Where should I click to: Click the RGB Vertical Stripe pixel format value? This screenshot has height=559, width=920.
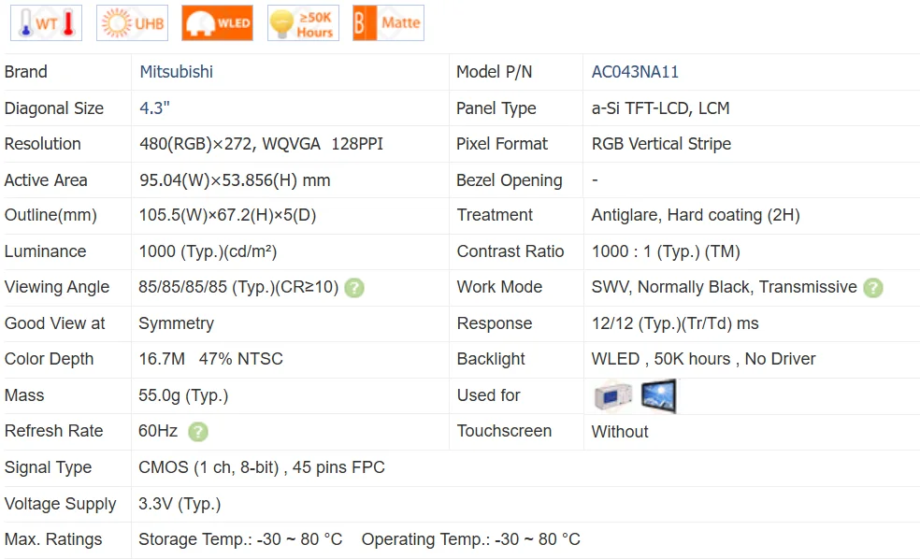(x=661, y=144)
